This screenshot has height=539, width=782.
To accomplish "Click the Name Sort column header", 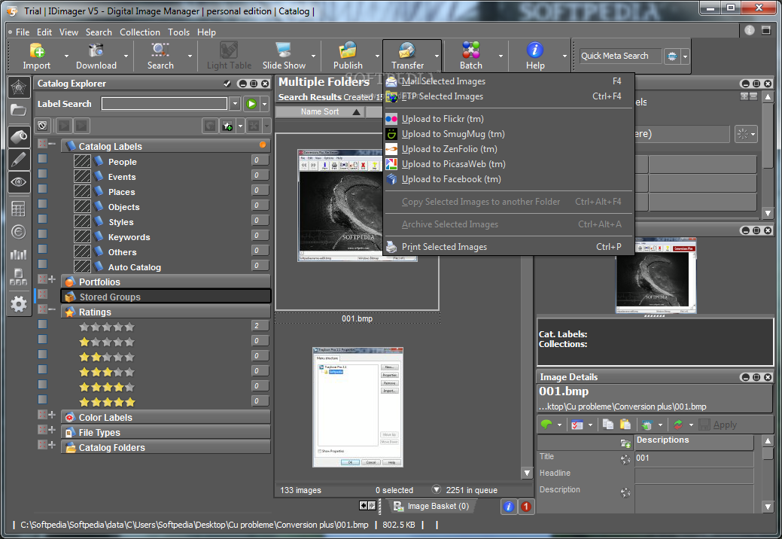I will tap(320, 111).
